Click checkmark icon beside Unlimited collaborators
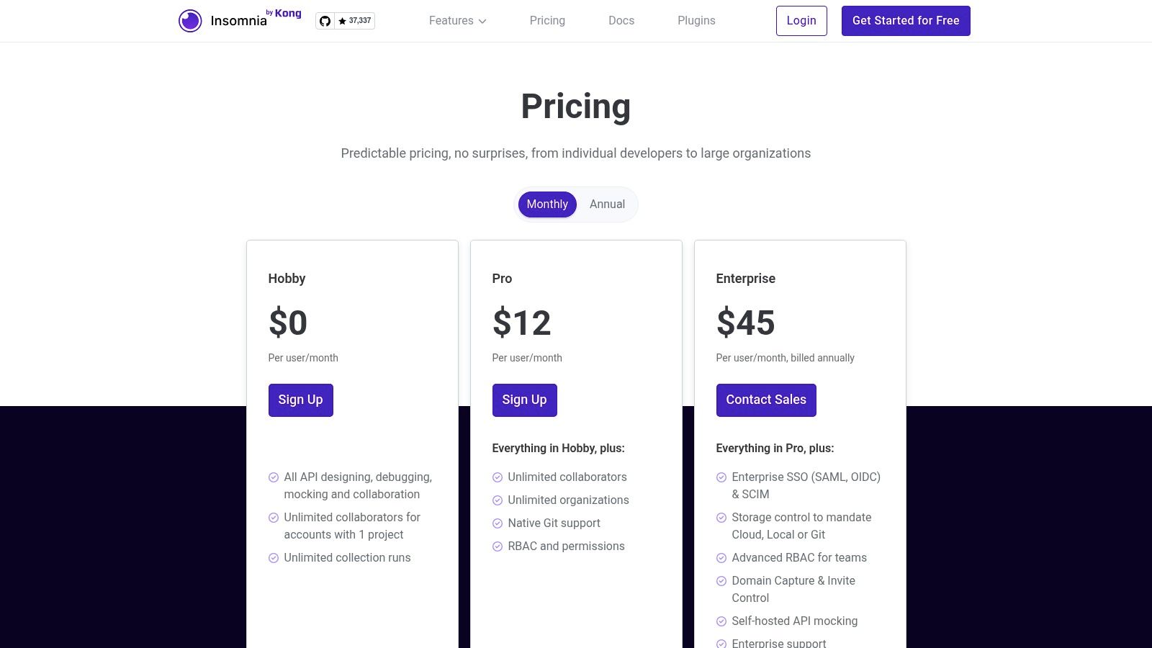The height and width of the screenshot is (648, 1152). coord(498,477)
